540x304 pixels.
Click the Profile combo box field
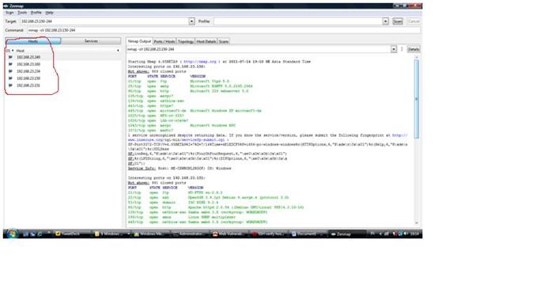coord(297,21)
